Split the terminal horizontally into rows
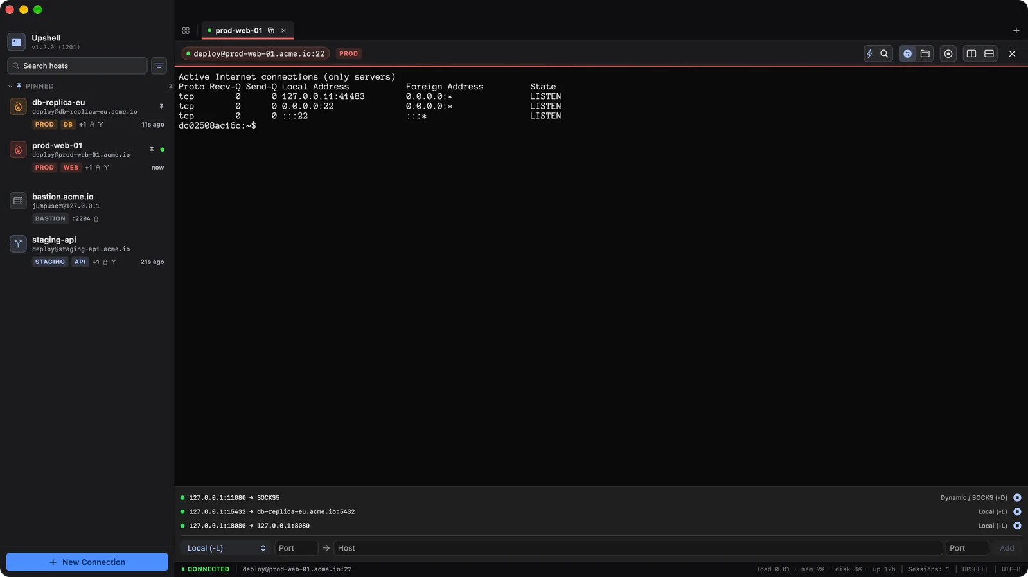The width and height of the screenshot is (1028, 577). (x=989, y=54)
